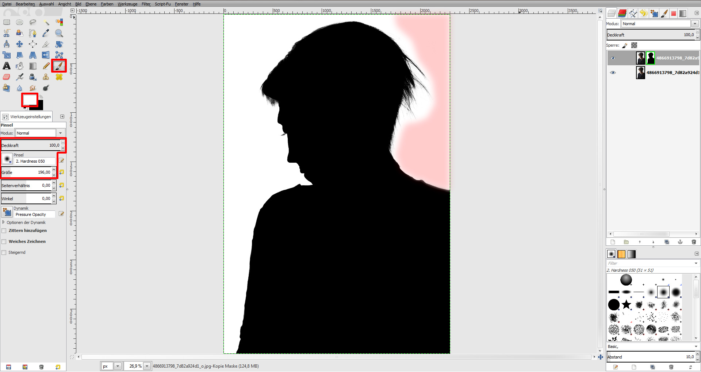Open the Filter menu
This screenshot has width=701, height=372.
pyautogui.click(x=146, y=4)
